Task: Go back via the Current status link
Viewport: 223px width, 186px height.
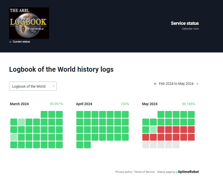Action: (21, 42)
